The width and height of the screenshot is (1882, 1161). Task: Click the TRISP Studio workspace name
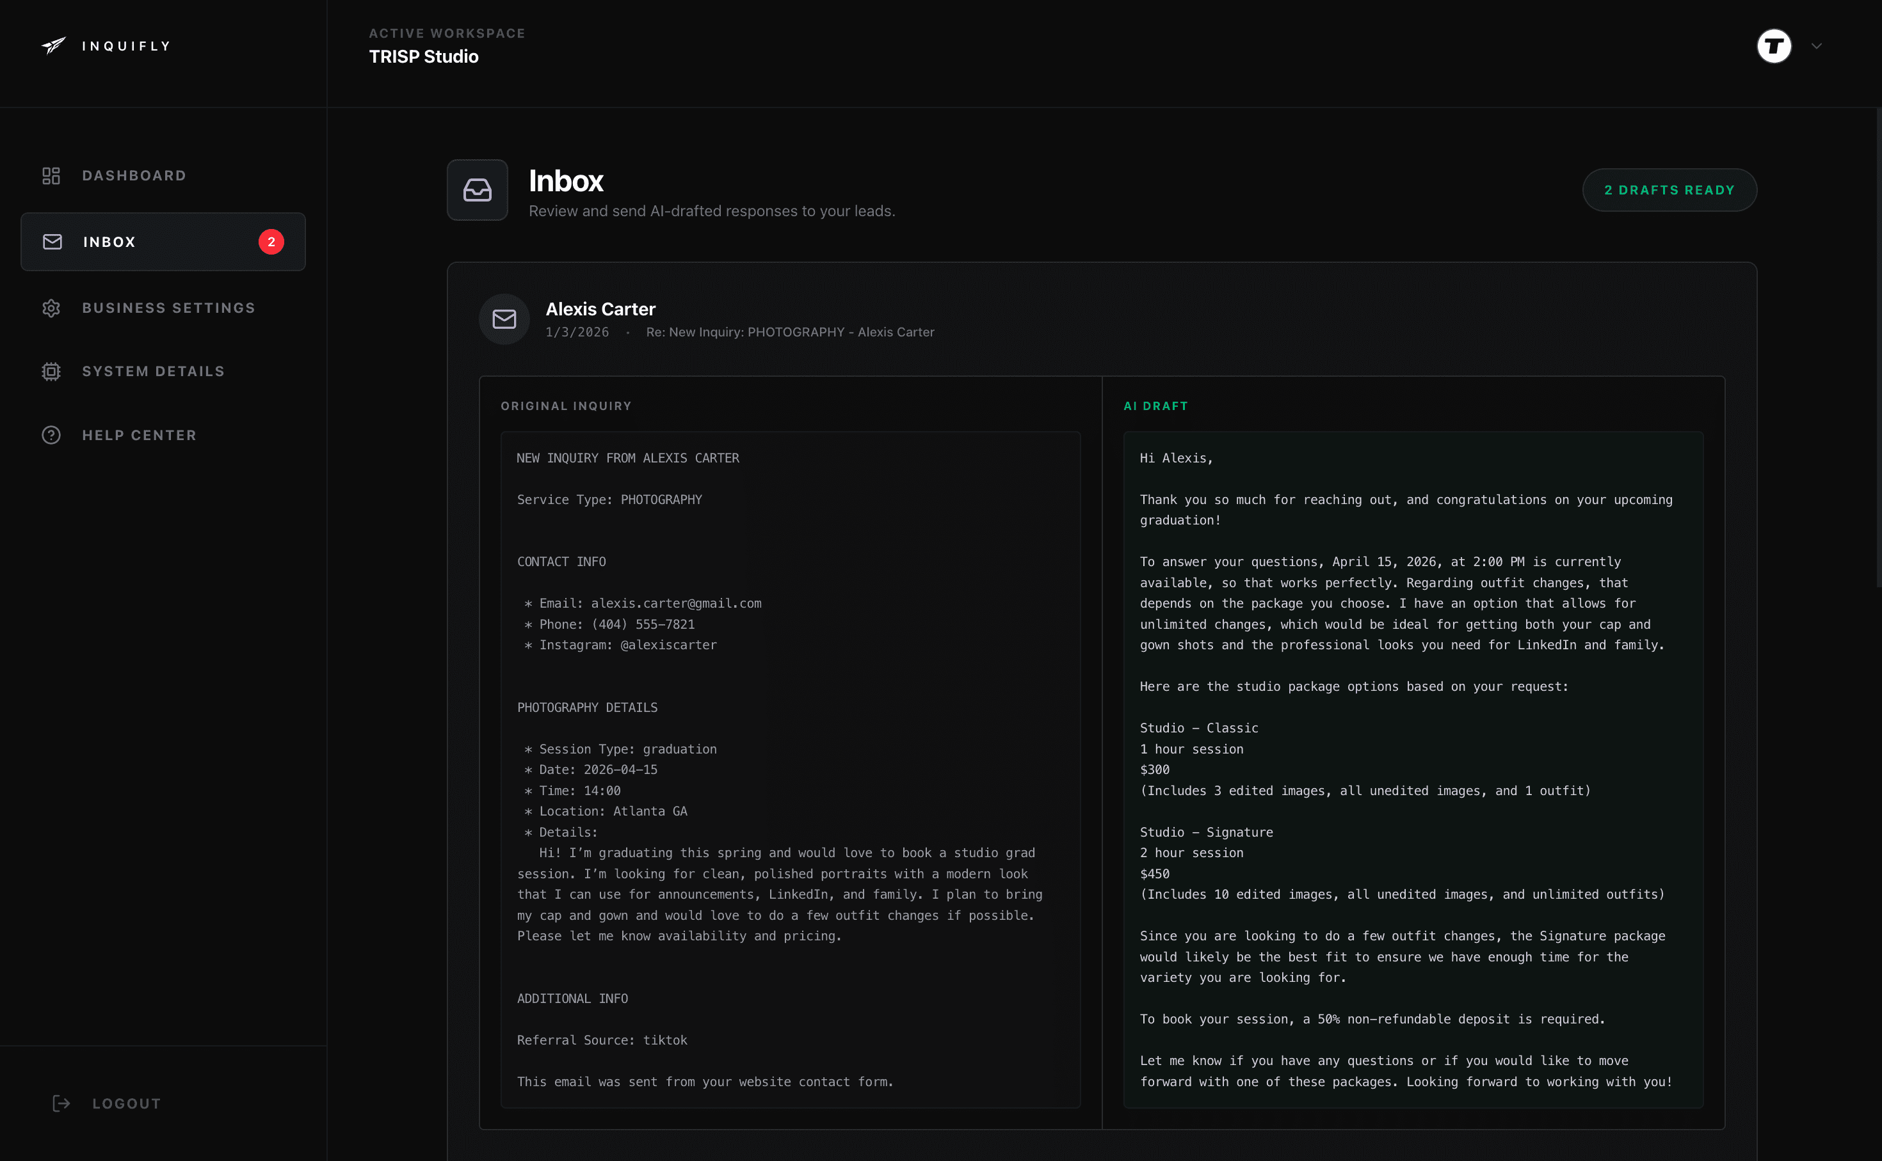tap(423, 56)
